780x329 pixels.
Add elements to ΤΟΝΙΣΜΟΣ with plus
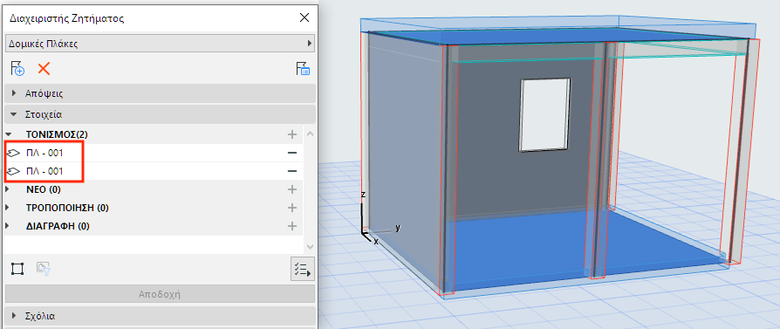point(292,134)
